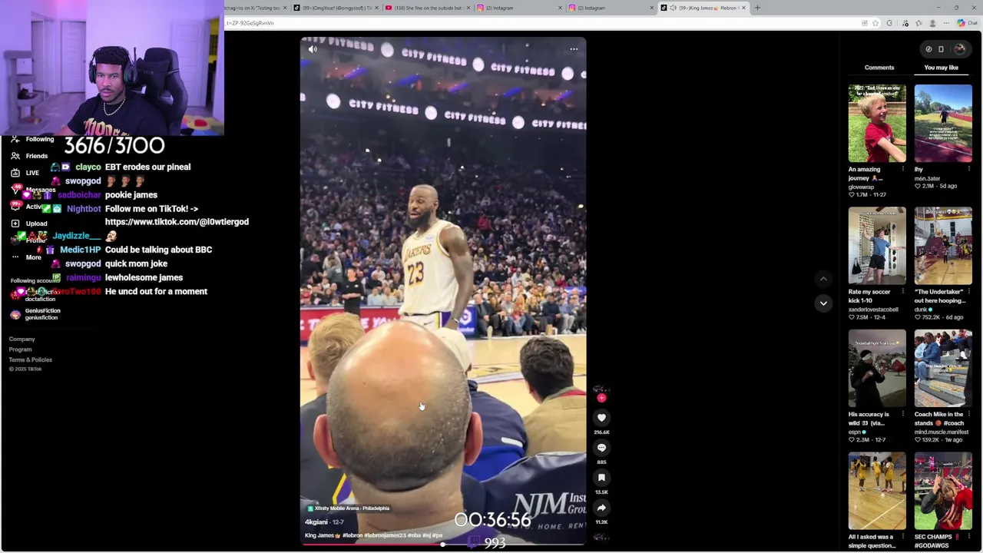This screenshot has width=983, height=553.
Task: Click the compass icon in top-right pill
Action: pyautogui.click(x=928, y=49)
